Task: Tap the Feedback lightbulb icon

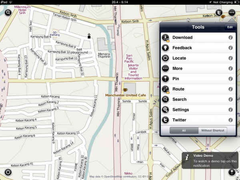Action: pyautogui.click(x=166, y=48)
